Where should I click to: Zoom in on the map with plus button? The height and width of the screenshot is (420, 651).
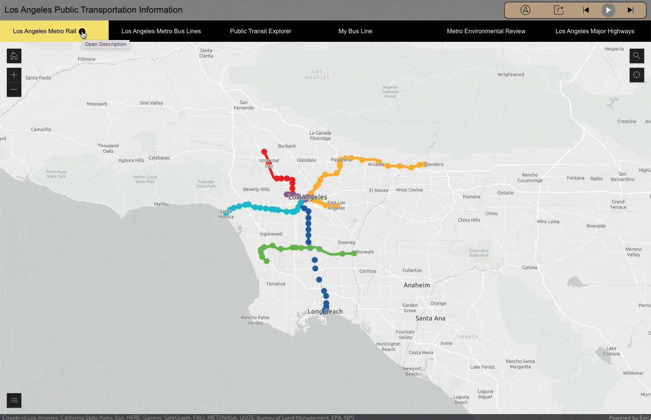tap(14, 75)
